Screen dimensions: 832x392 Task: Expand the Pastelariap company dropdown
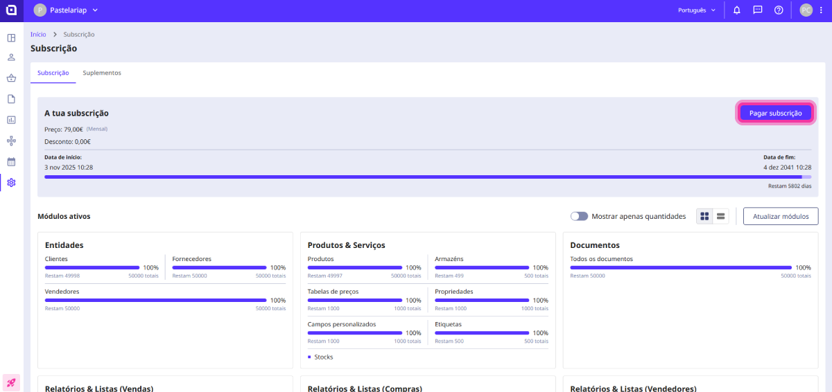pos(67,10)
